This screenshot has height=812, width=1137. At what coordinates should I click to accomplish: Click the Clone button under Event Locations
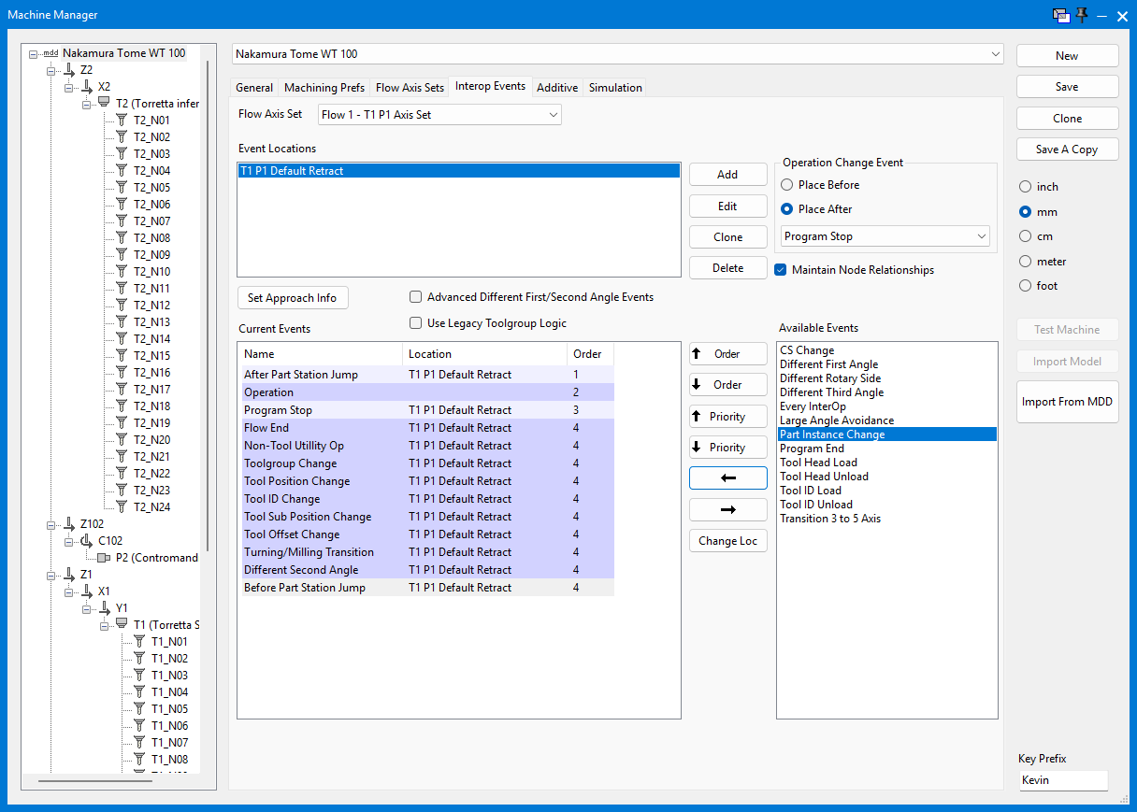click(x=728, y=237)
